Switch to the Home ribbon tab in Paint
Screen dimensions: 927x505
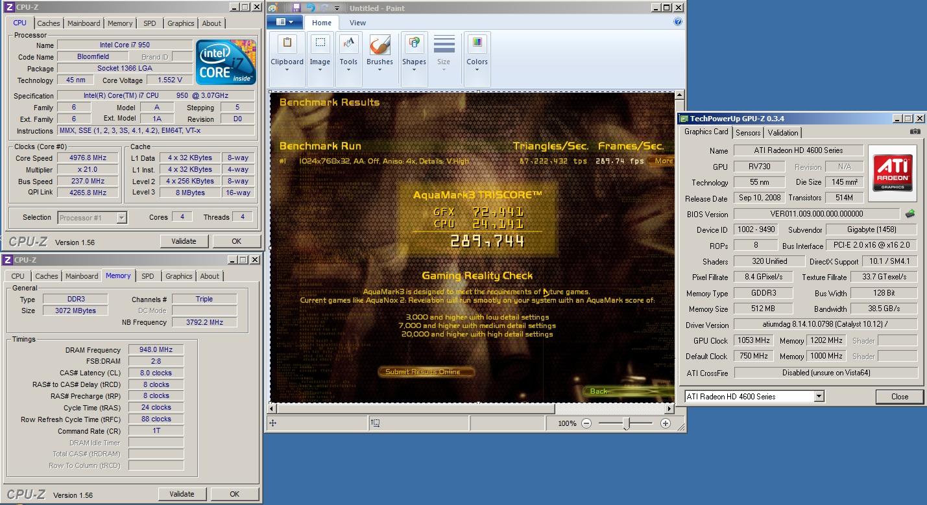tap(322, 23)
